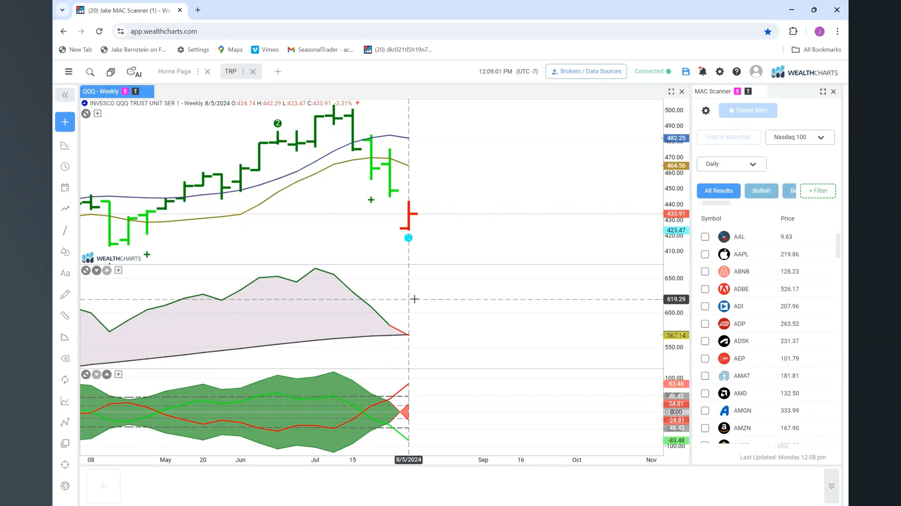
Task: Select the chart type icon in sidebar
Action: pyautogui.click(x=65, y=145)
